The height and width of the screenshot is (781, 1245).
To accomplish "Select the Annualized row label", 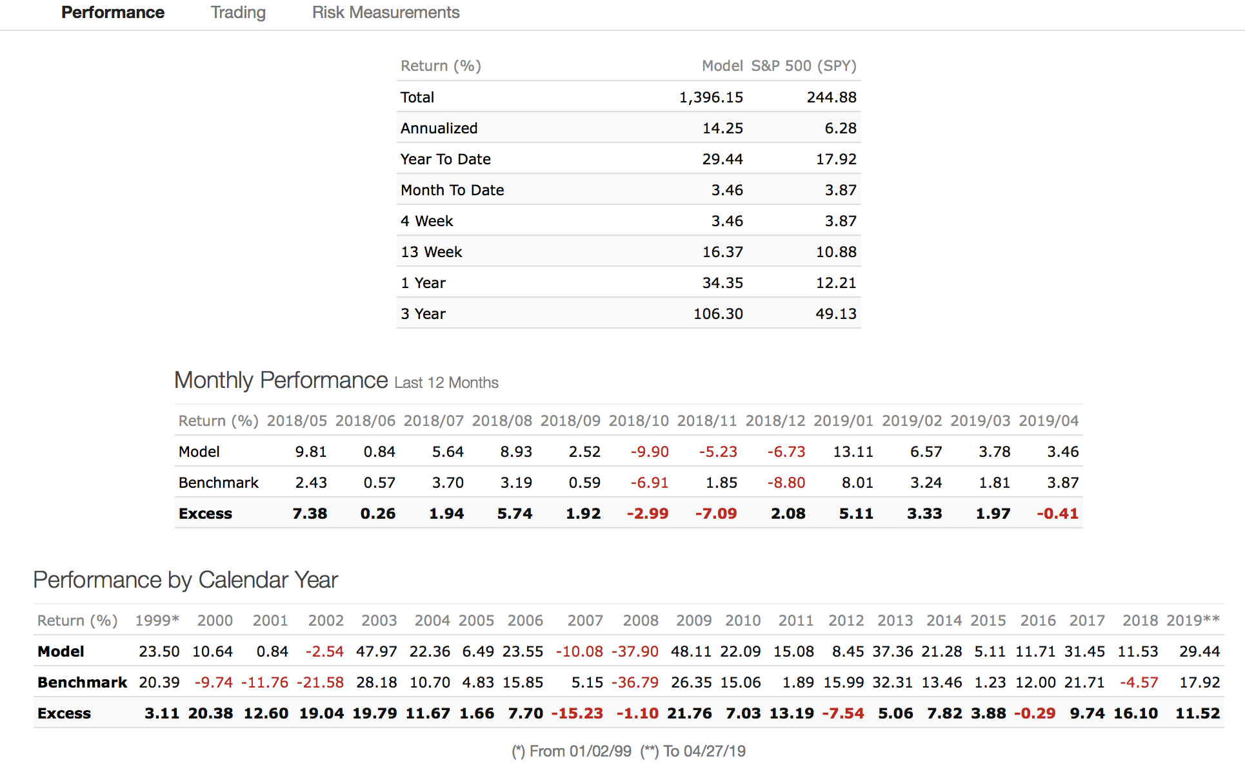I will [x=439, y=128].
